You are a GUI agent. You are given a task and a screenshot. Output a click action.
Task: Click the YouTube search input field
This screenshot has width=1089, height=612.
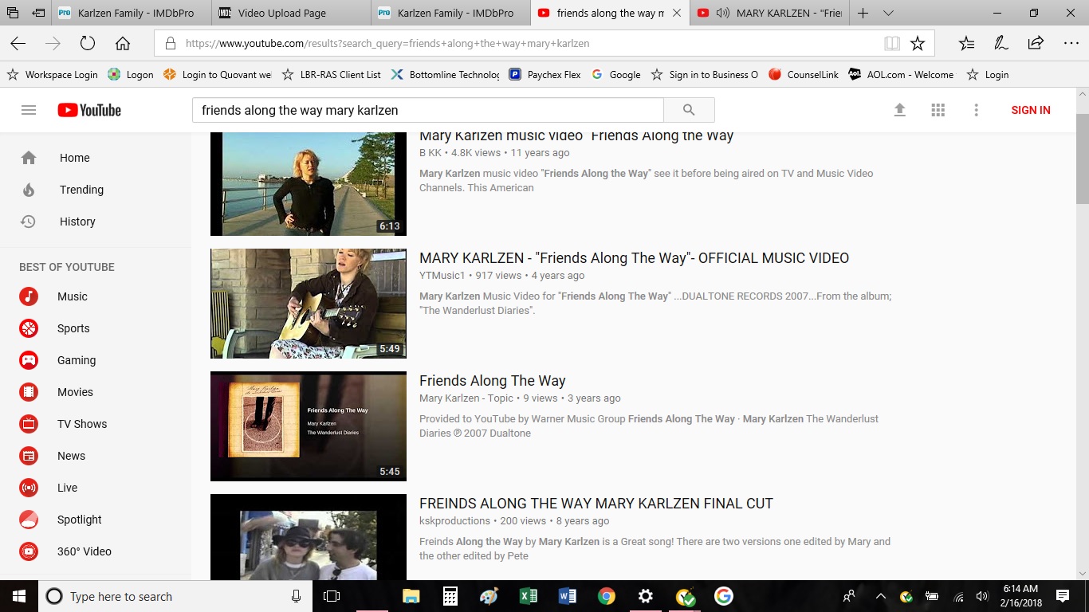pos(427,110)
